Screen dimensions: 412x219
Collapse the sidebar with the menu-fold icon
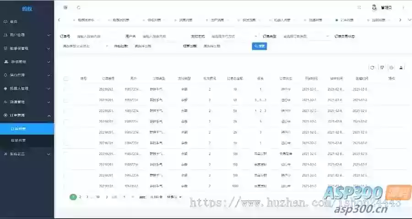pos(65,8)
